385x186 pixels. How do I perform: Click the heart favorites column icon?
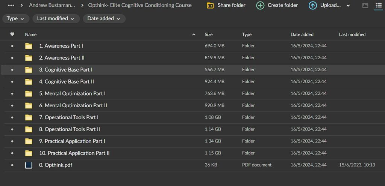12,34
